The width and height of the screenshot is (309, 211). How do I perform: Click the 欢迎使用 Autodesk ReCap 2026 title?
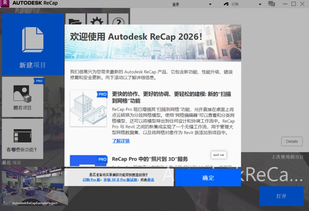(136, 37)
